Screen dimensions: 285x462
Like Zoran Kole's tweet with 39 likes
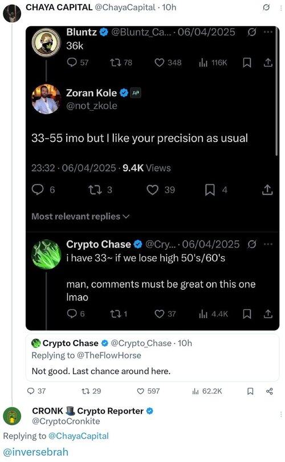[x=161, y=190]
